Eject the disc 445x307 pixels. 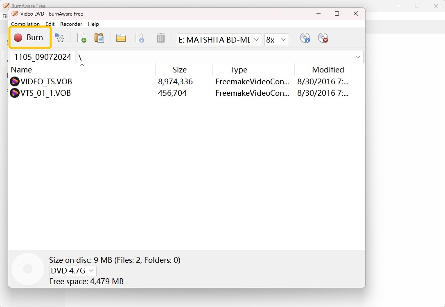(x=323, y=38)
